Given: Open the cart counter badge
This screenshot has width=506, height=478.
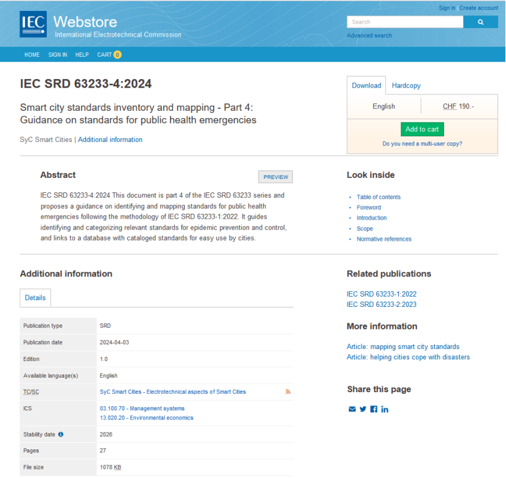Looking at the screenshot, I should pos(118,55).
